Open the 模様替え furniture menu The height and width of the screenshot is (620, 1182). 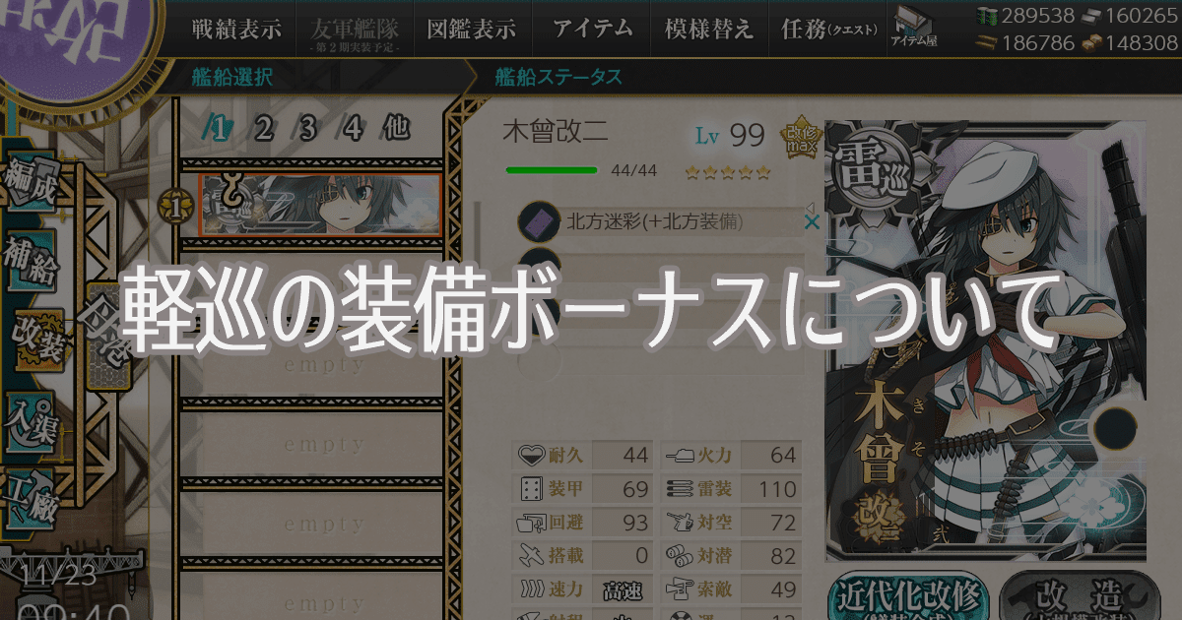tap(708, 30)
